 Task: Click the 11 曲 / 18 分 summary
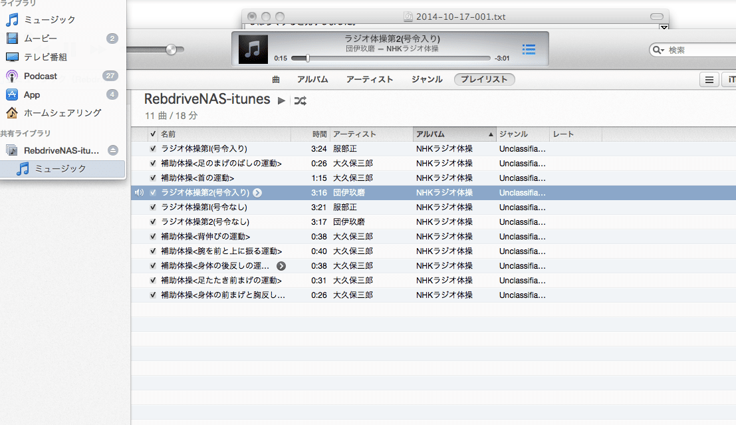pyautogui.click(x=172, y=116)
